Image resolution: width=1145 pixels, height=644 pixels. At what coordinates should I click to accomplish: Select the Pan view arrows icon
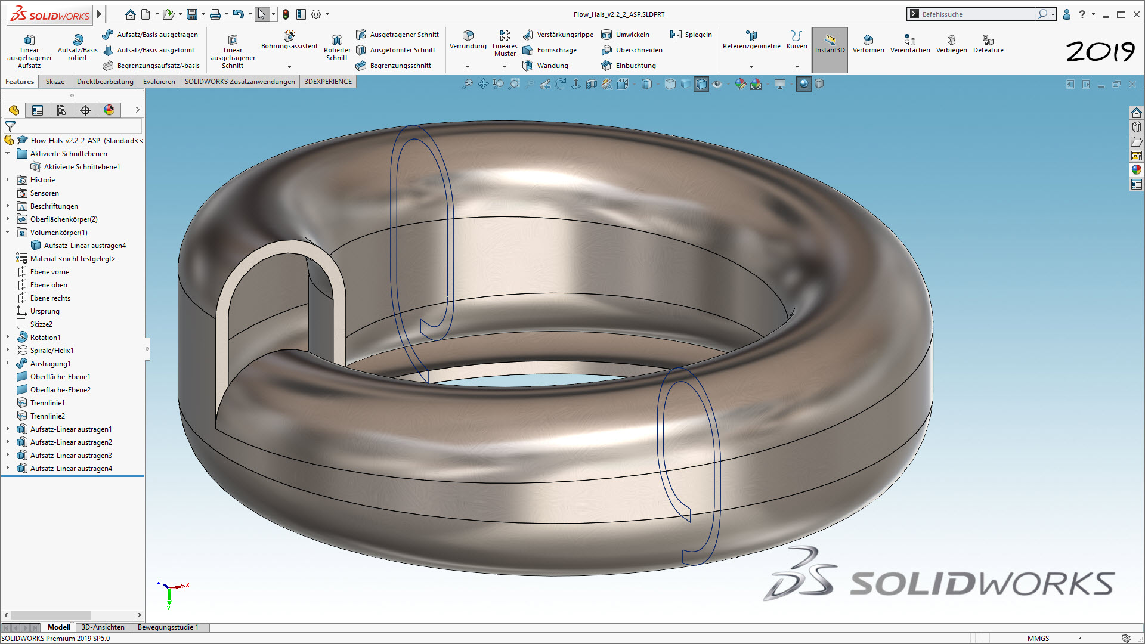tap(483, 84)
